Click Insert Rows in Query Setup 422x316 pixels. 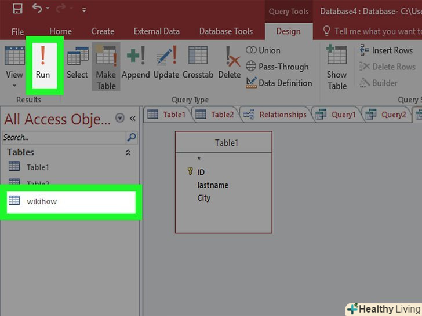pyautogui.click(x=386, y=50)
